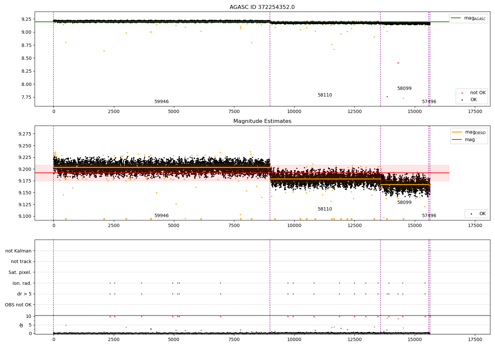Click the "Sat. pixel." row label
Viewport: 495px width, 347px height.
click(20, 273)
